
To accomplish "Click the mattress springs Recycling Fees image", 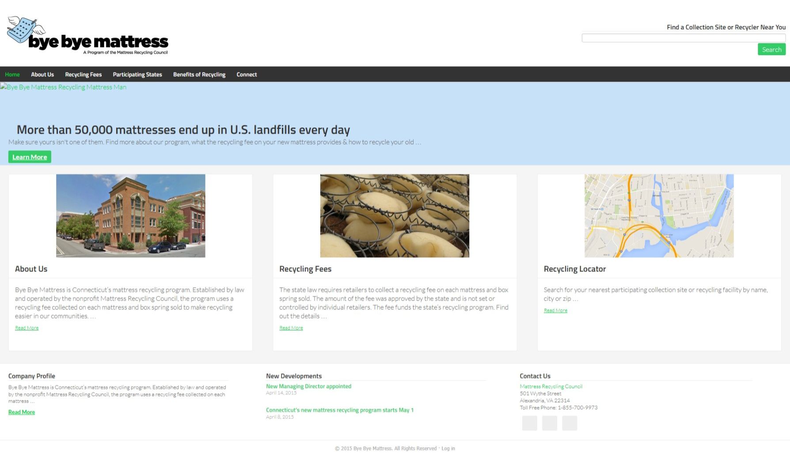I will [395, 216].
